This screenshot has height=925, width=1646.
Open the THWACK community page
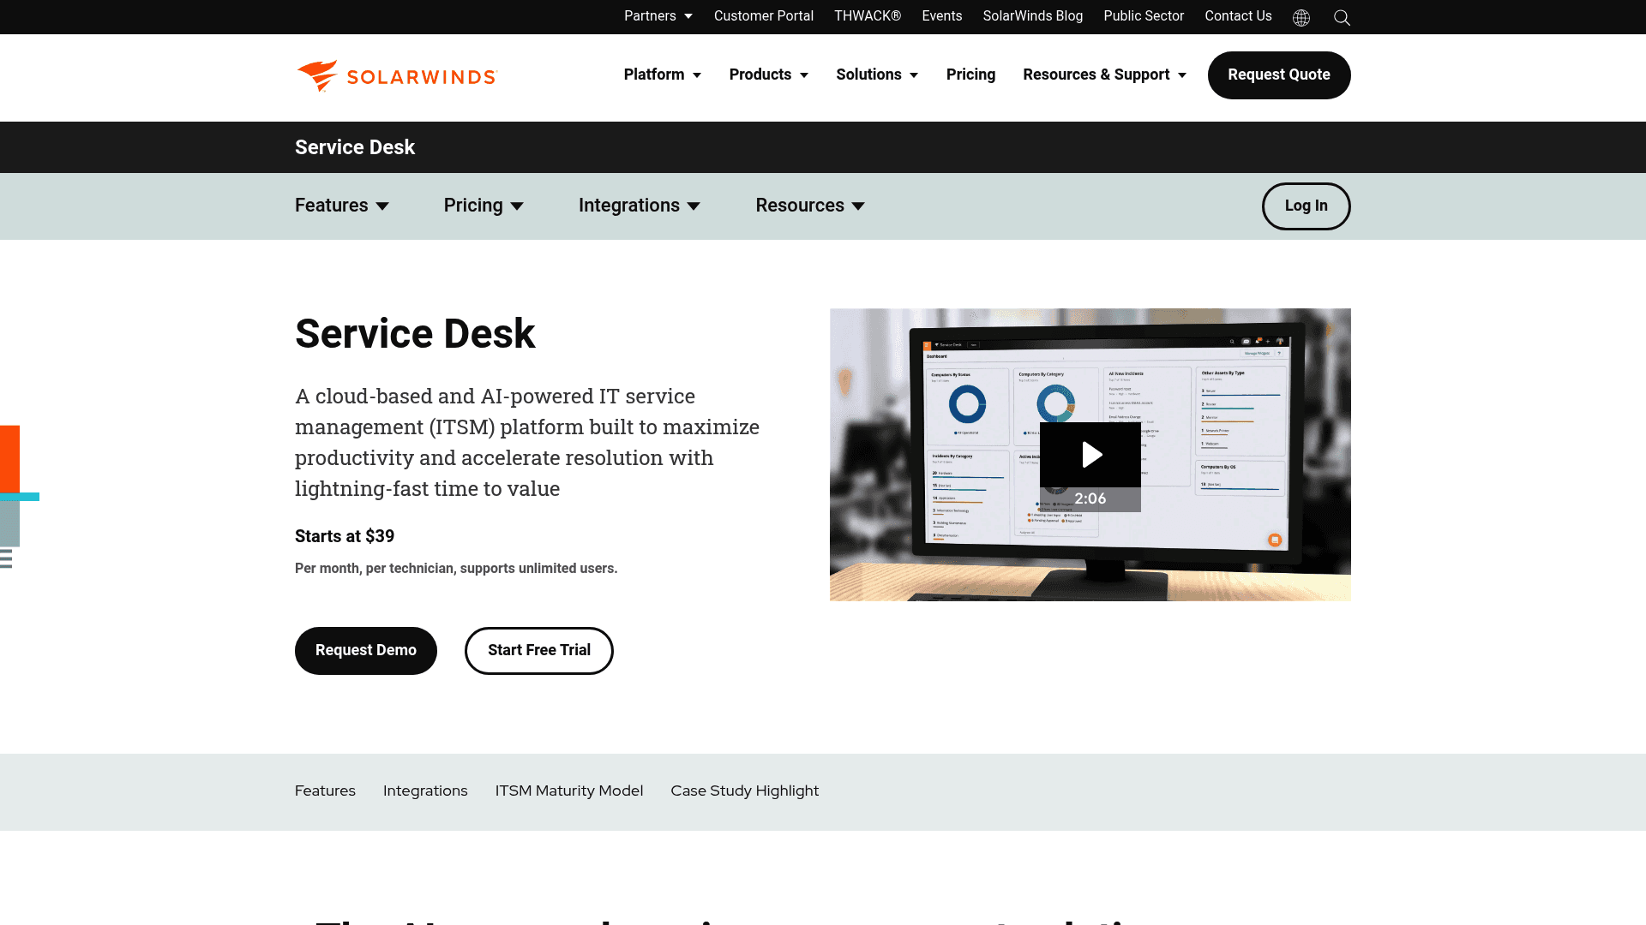tap(867, 16)
